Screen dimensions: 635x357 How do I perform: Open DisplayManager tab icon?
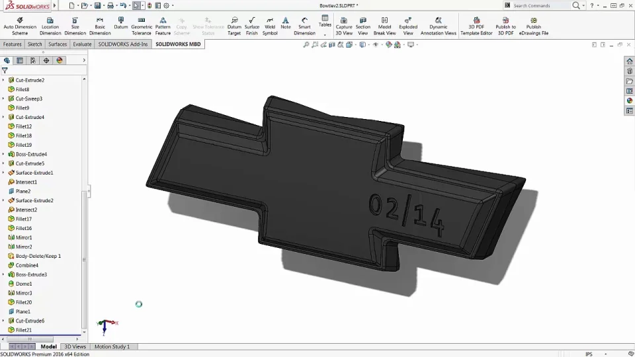(60, 60)
